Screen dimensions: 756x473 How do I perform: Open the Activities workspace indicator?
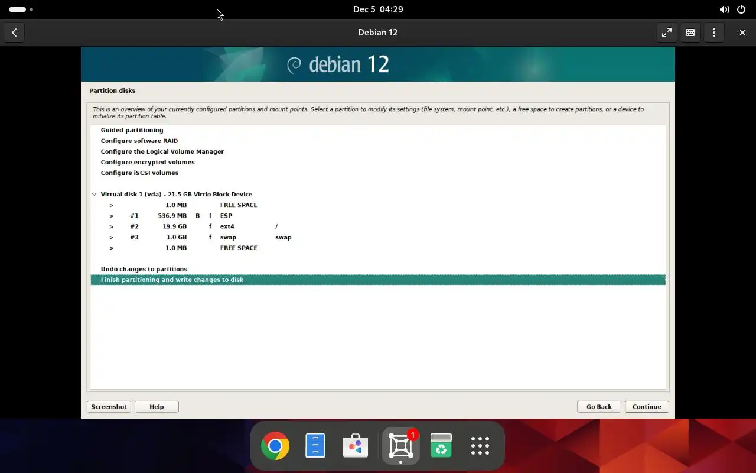coord(21,9)
